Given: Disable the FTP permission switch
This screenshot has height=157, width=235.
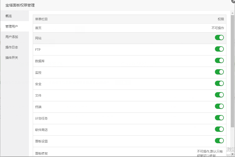Looking at the screenshot, I should pyautogui.click(x=219, y=49).
